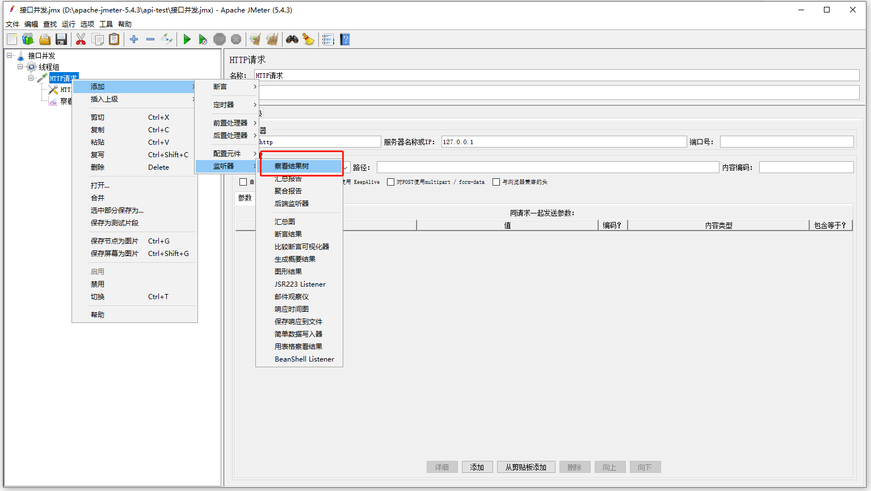Select 用表格察看结果 listener
Screen dimensions: 871x491
tap(300, 346)
